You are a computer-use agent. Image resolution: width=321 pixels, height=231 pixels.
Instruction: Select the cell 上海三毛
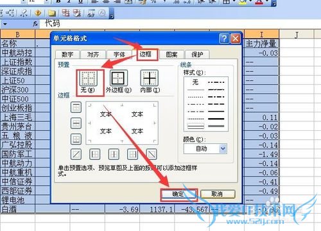(x=17, y=117)
